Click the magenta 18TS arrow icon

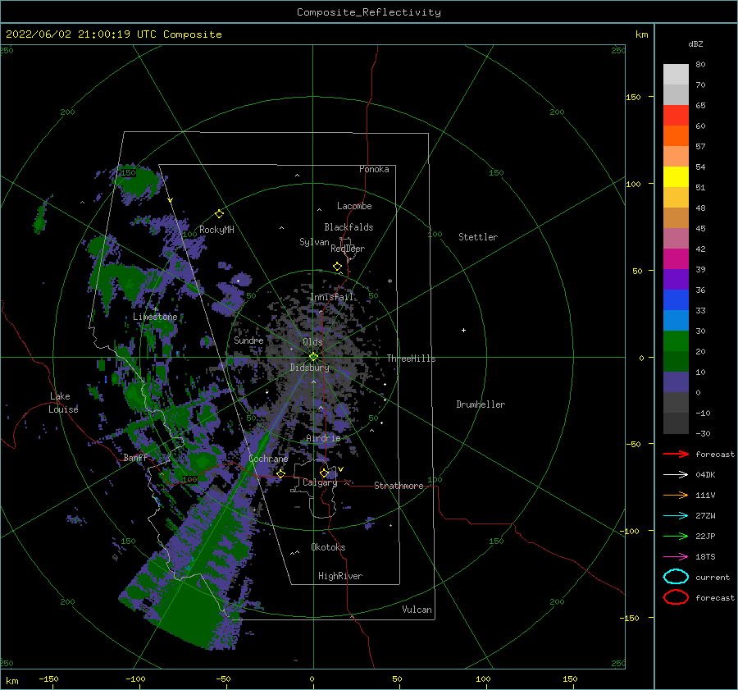[676, 557]
